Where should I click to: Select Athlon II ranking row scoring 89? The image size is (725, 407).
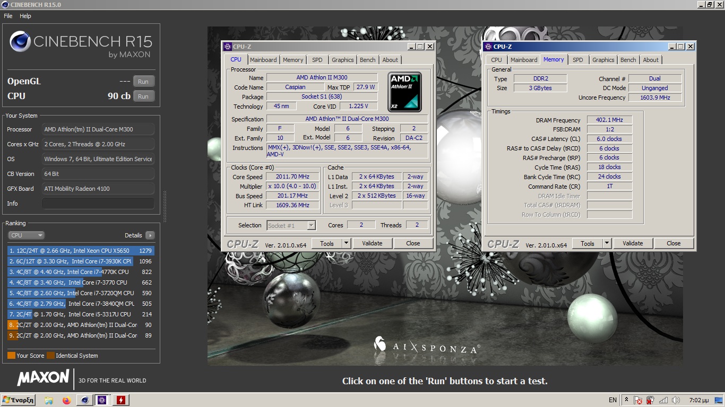pyautogui.click(x=81, y=335)
